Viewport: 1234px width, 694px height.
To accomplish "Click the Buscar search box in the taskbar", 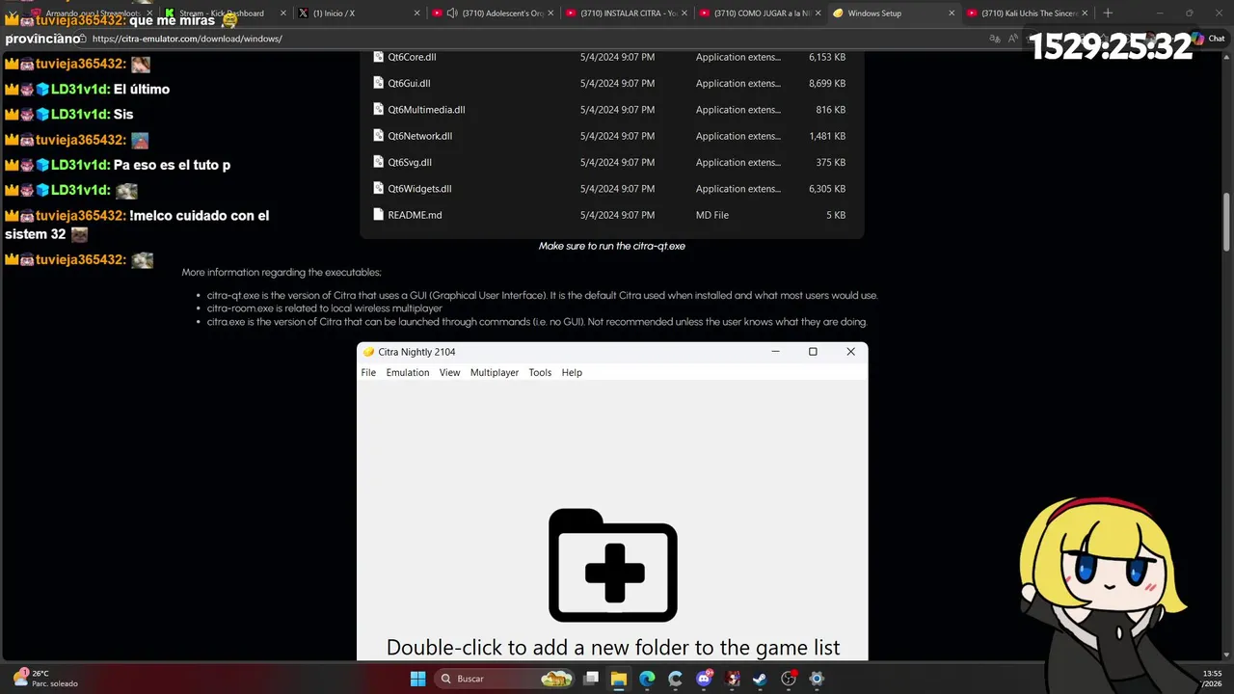I will point(504,679).
